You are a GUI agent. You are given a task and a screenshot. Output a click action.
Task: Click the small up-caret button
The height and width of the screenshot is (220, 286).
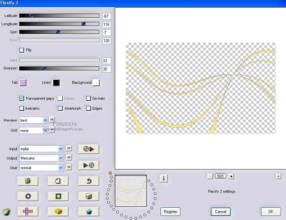pos(278,176)
